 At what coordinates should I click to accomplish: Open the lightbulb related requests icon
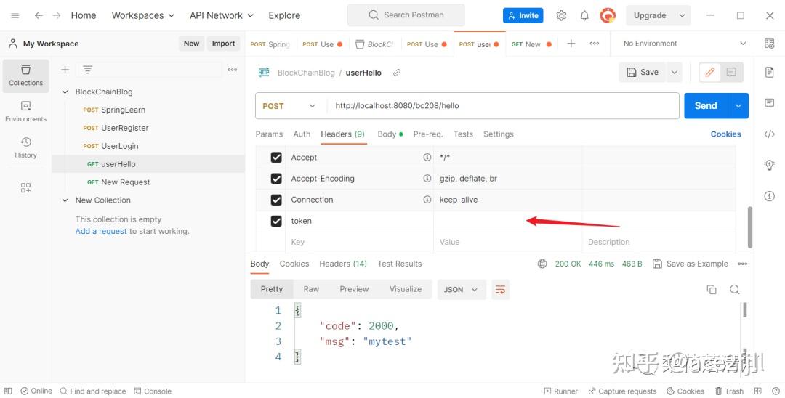coord(770,164)
